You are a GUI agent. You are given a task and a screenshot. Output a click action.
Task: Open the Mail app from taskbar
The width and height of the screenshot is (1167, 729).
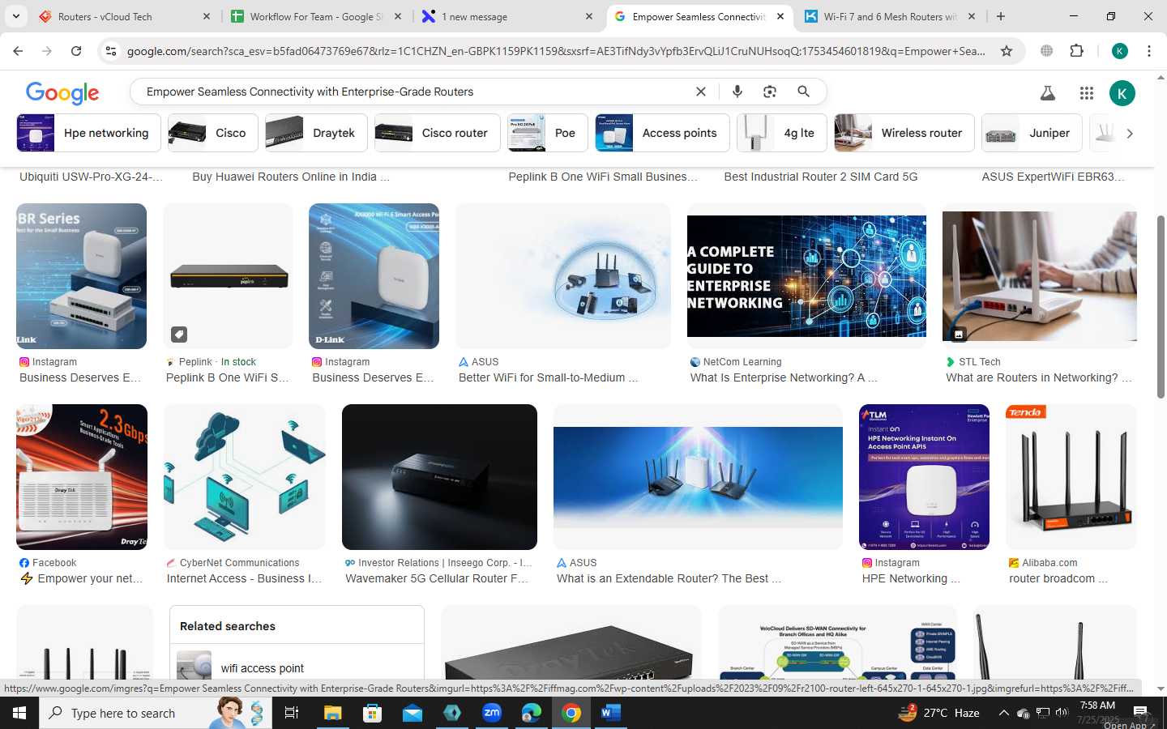point(412,713)
